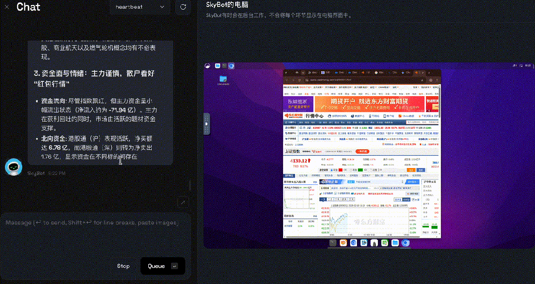Viewport: 535px width, 284px height.
Task: Click the SkyBot robot avatar
Action: 13,167
